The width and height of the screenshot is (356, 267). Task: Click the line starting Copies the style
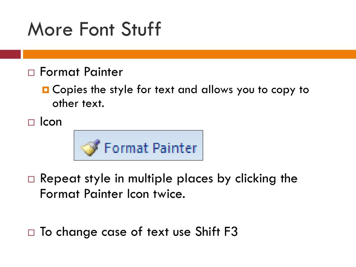181,90
